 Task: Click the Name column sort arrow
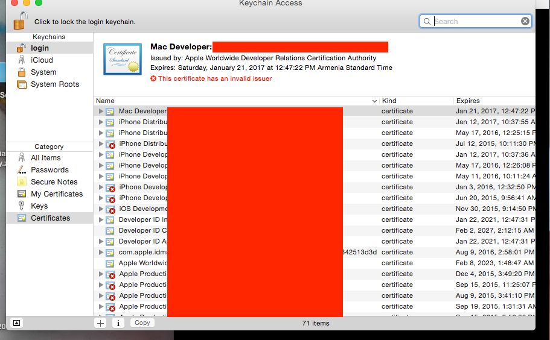click(374, 101)
